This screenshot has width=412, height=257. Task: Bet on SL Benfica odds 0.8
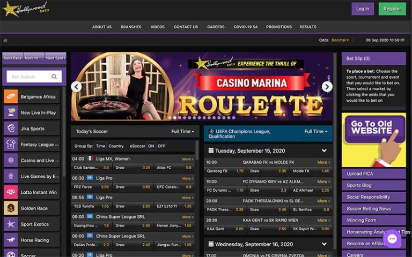point(311,209)
